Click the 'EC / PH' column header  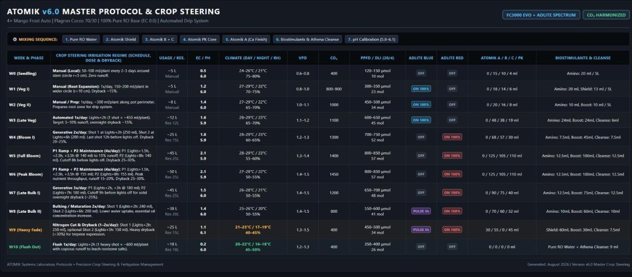(x=203, y=58)
